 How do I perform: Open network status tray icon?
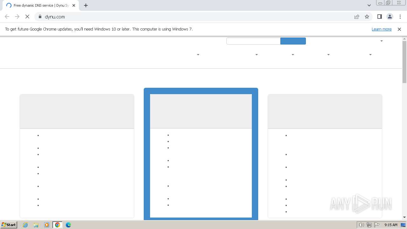(369, 225)
